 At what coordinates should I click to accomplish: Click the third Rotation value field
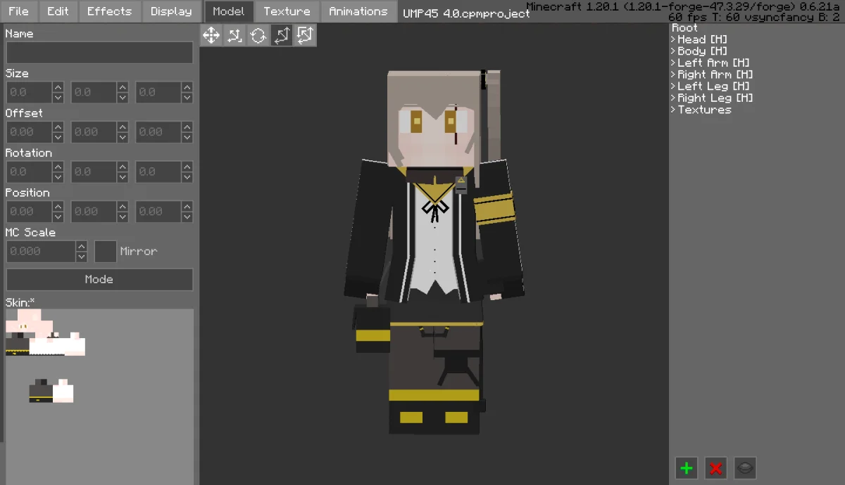[x=158, y=172]
